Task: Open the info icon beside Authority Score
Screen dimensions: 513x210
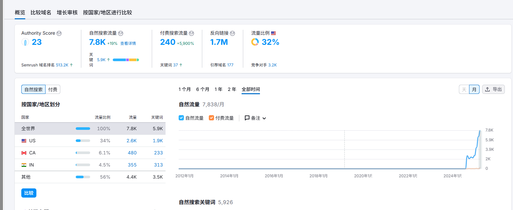Action: 59,33
